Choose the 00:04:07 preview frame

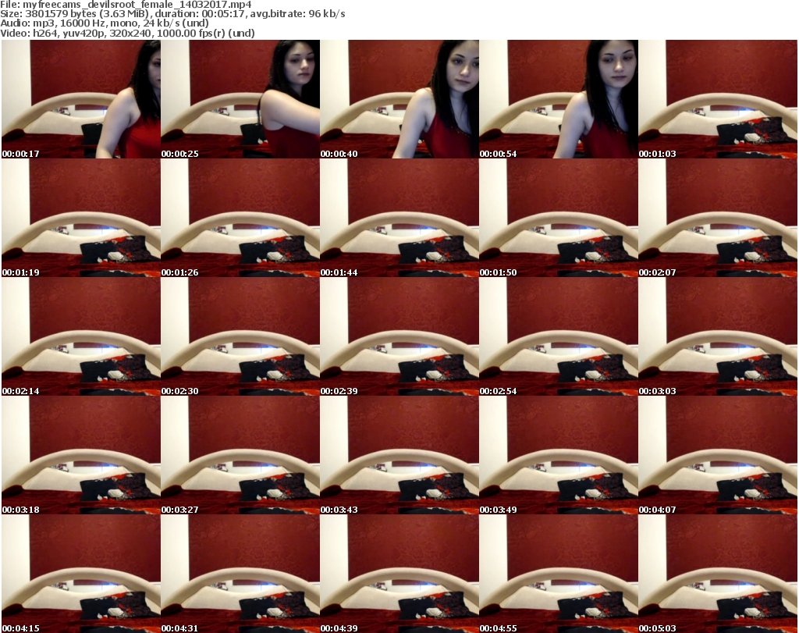pos(718,455)
